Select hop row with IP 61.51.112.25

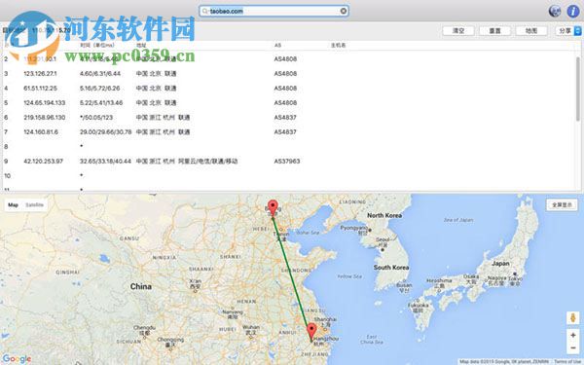pyautogui.click(x=289, y=89)
